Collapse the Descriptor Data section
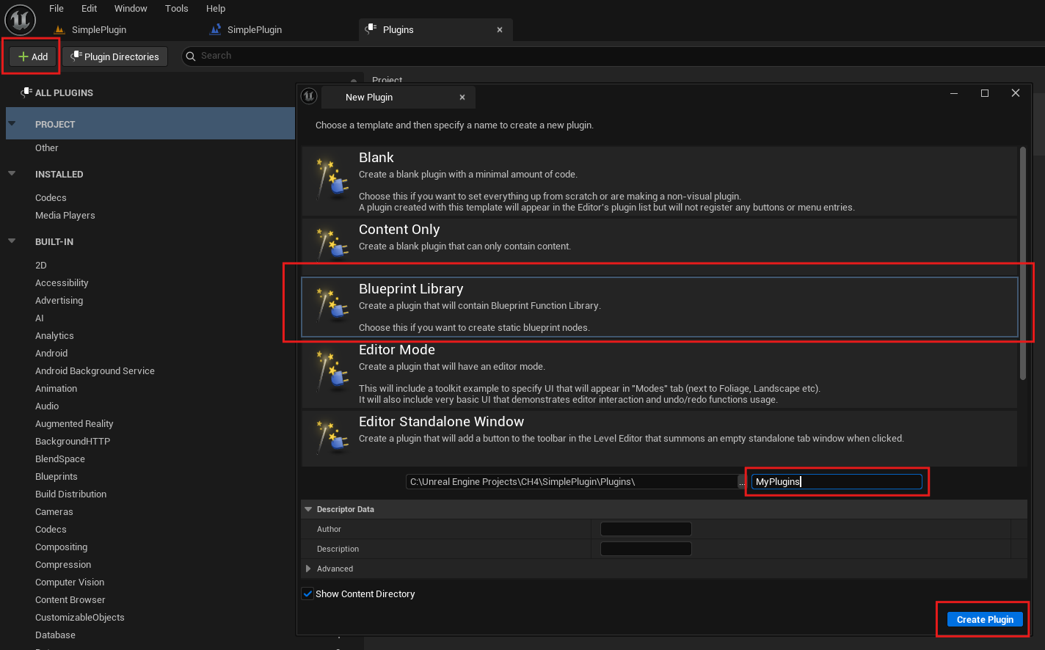The width and height of the screenshot is (1045, 650). pyautogui.click(x=308, y=509)
